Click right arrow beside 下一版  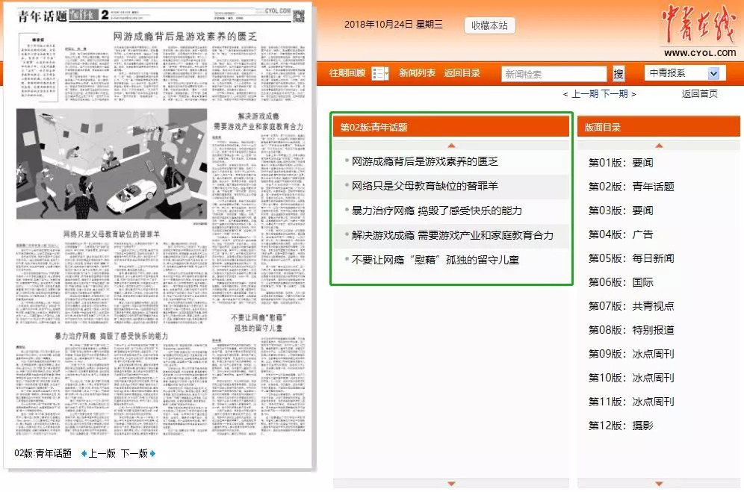(152, 454)
